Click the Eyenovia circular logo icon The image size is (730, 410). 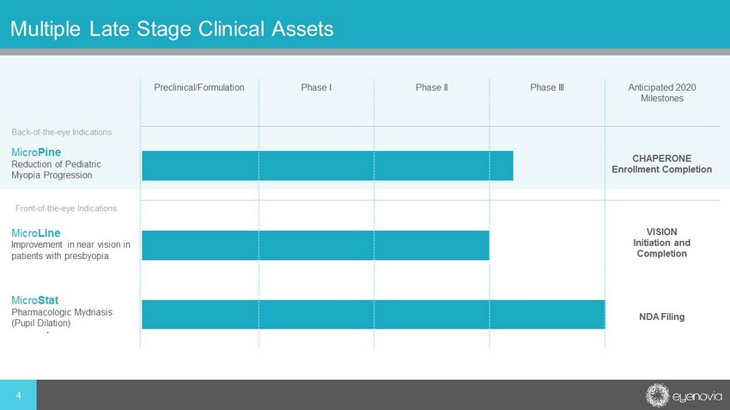click(658, 395)
